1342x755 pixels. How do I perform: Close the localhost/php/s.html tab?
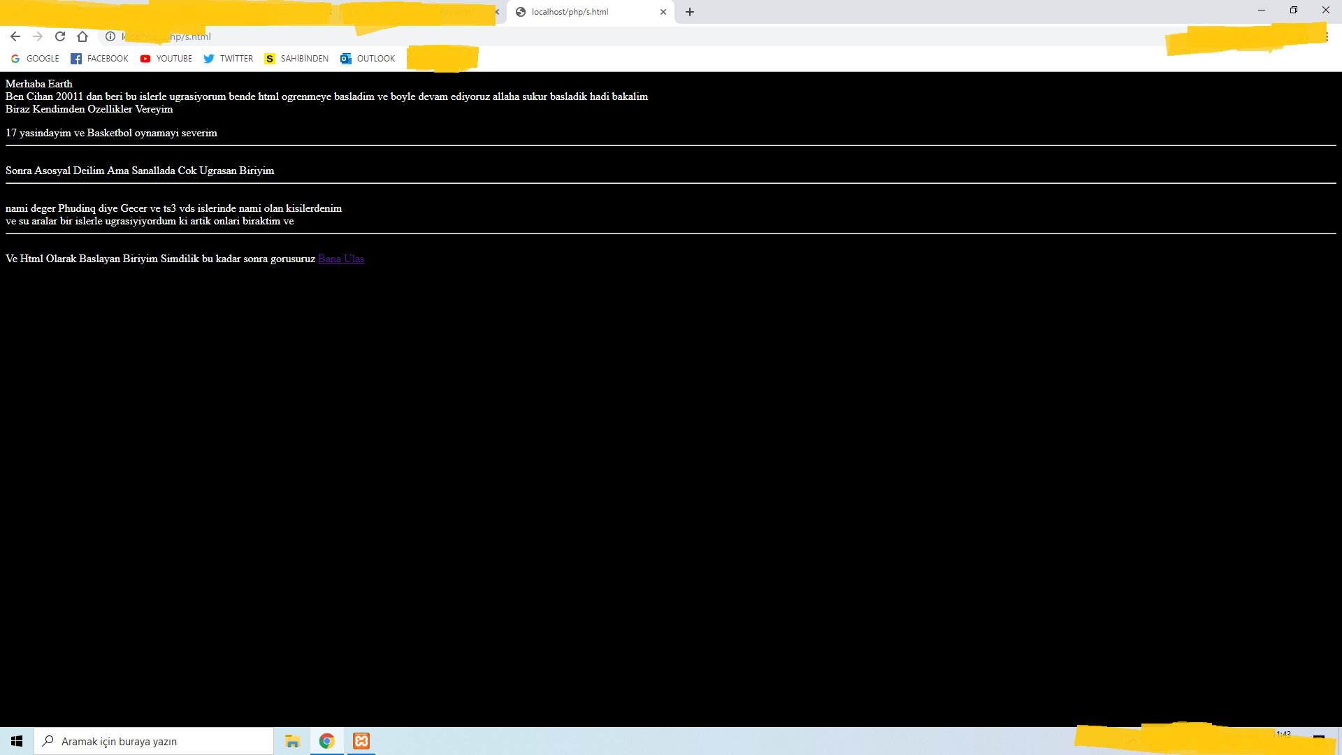point(663,12)
